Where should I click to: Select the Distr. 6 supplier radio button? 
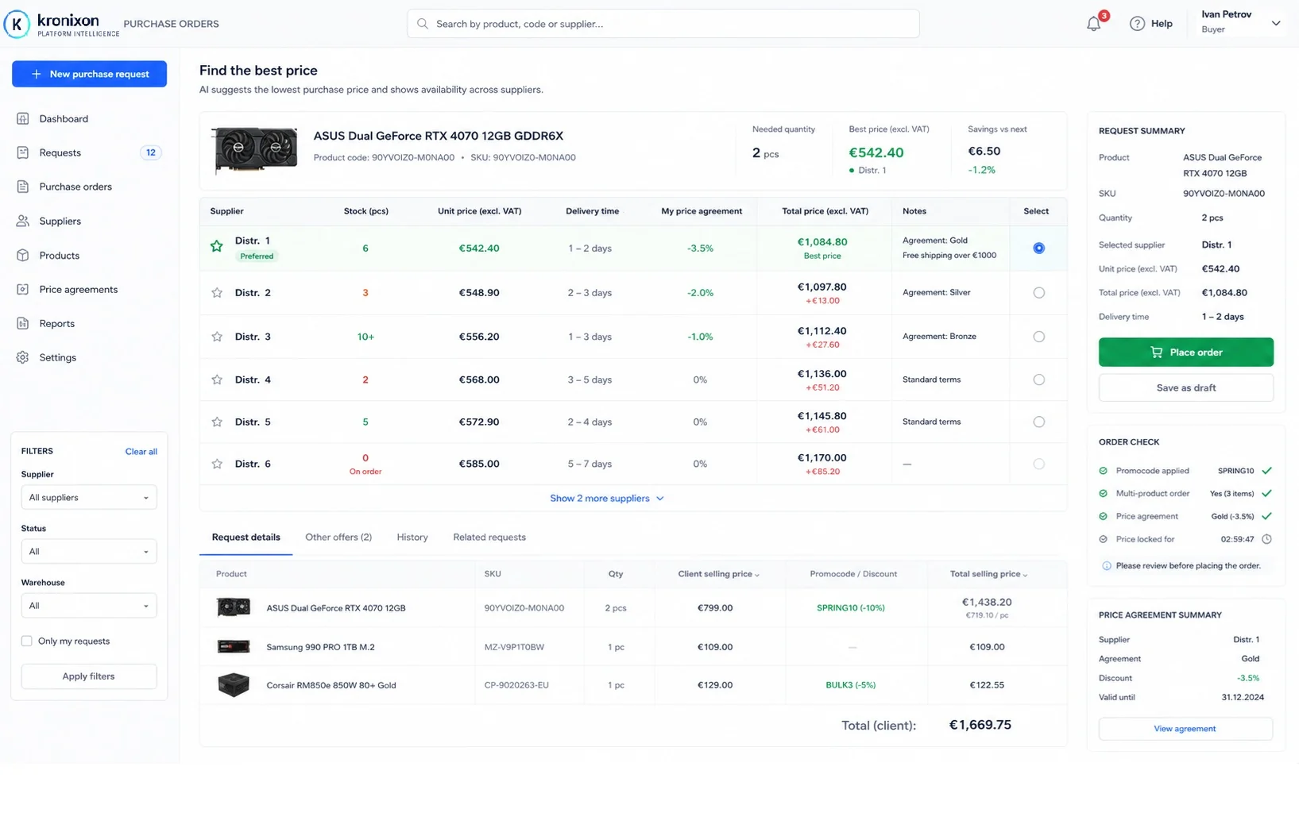1038,464
